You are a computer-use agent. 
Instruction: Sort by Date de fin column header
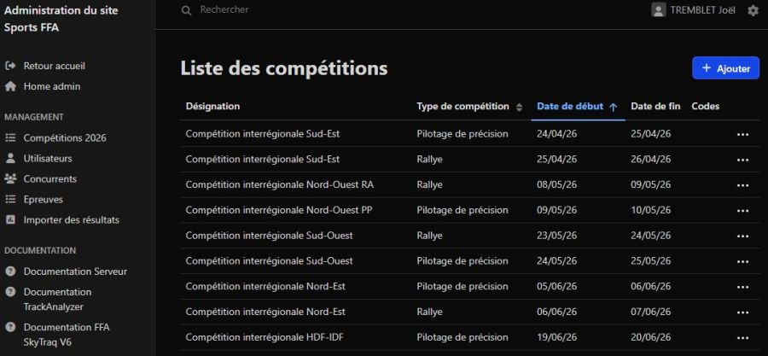coord(655,107)
